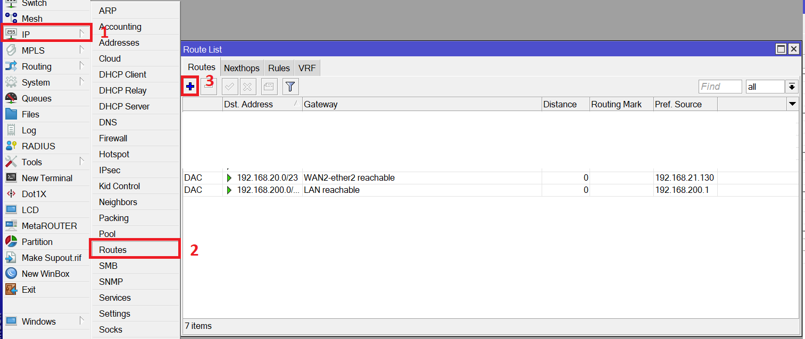The image size is (805, 339).
Task: Open the column selector dropdown arrow
Action: pos(792,104)
